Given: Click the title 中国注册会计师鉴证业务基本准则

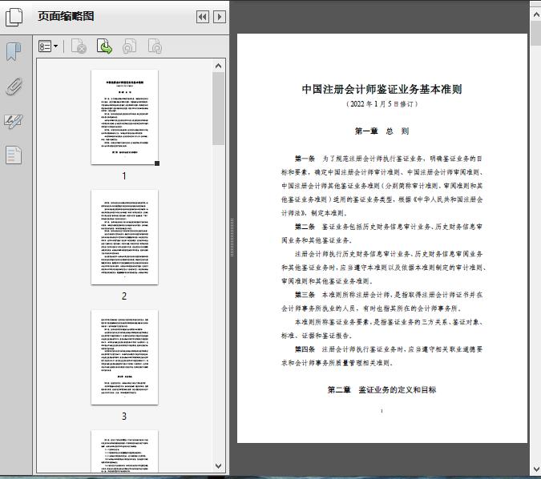Looking at the screenshot, I should (x=382, y=89).
